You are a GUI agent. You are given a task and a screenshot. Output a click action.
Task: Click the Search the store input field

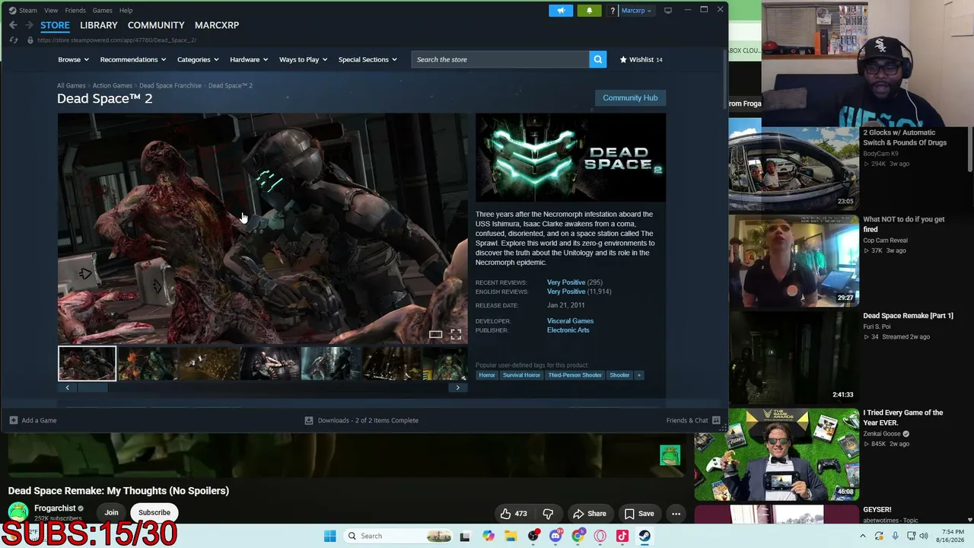pos(500,59)
